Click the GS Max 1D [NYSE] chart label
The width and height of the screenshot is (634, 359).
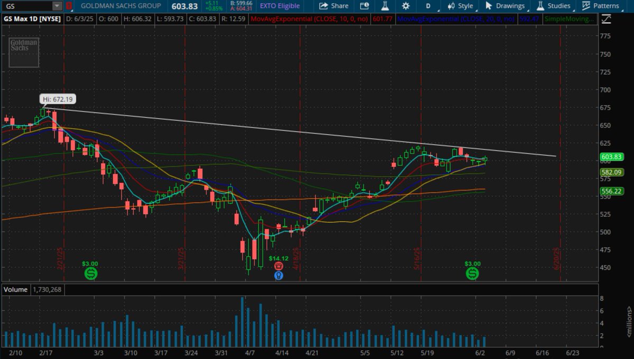[32, 19]
